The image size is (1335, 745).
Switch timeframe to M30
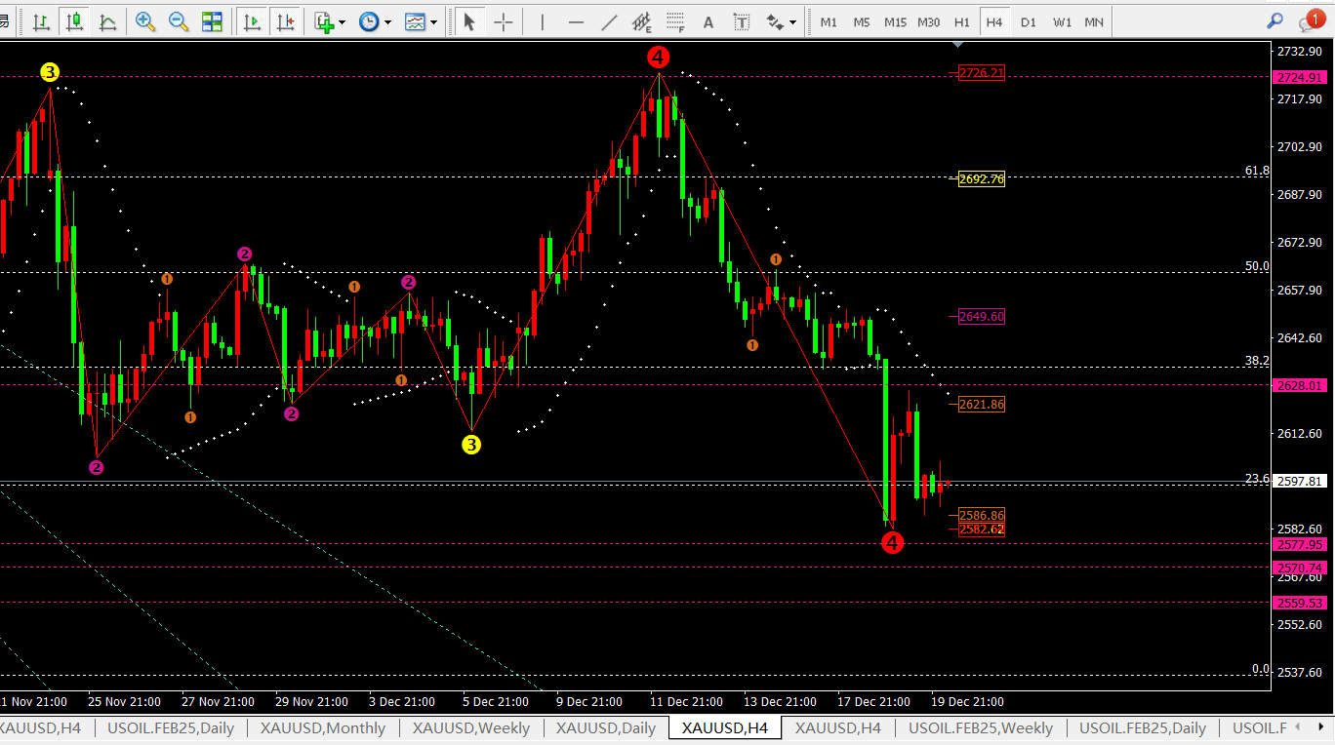[929, 21]
